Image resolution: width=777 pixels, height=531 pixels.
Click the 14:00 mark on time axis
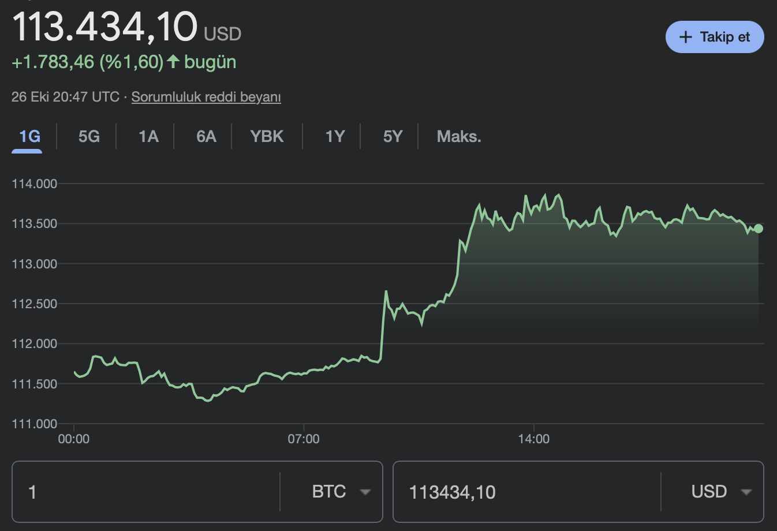(534, 439)
